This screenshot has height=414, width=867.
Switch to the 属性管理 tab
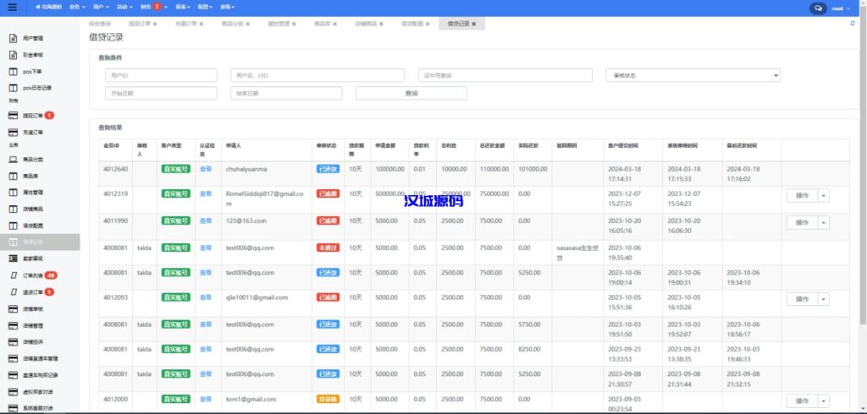click(x=278, y=24)
